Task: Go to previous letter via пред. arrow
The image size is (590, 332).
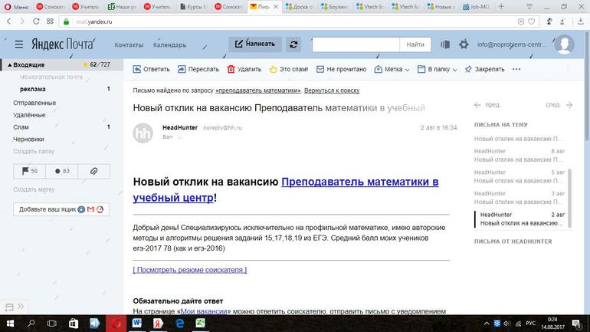Action: tap(487, 105)
